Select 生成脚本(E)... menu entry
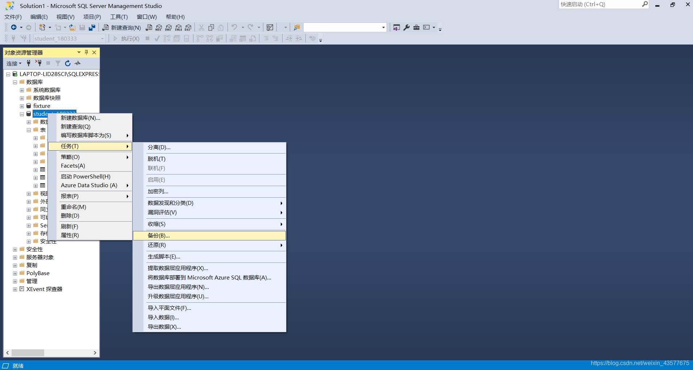 tap(209, 257)
